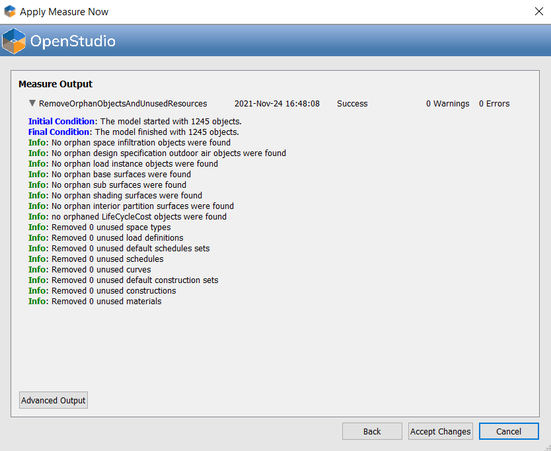This screenshot has height=451, width=551.
Task: Click the 0 Errors indicator
Action: pyautogui.click(x=494, y=104)
